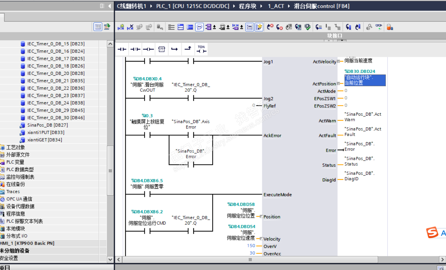Viewport: 446px width, 270px height.
Task: Open the program blocks breadcrumb arrow after 程序块
Action: click(261, 6)
